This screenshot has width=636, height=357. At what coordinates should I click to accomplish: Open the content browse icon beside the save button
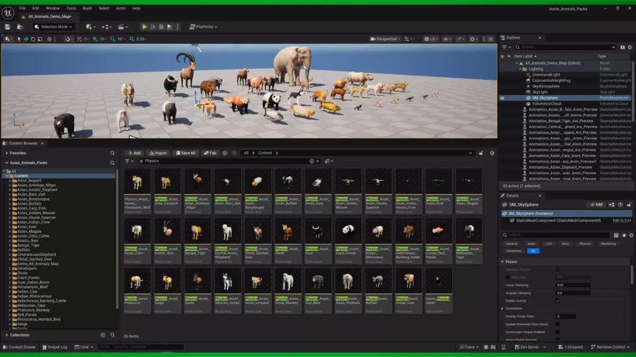click(20, 27)
